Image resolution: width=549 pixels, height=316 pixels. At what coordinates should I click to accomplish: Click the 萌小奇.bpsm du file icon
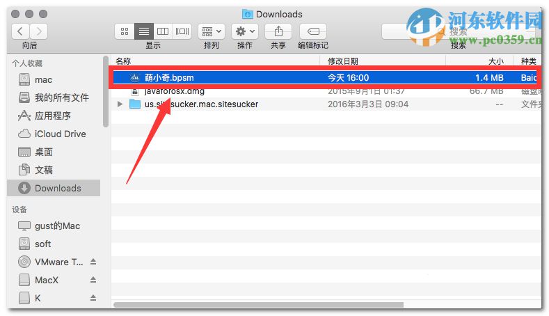tap(135, 77)
